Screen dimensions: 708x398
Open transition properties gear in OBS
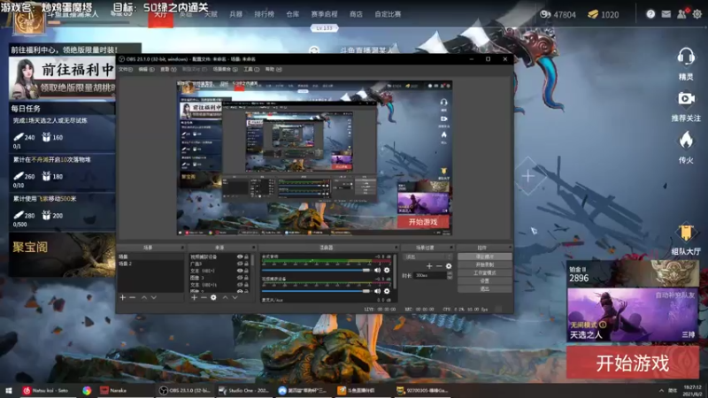click(x=449, y=266)
